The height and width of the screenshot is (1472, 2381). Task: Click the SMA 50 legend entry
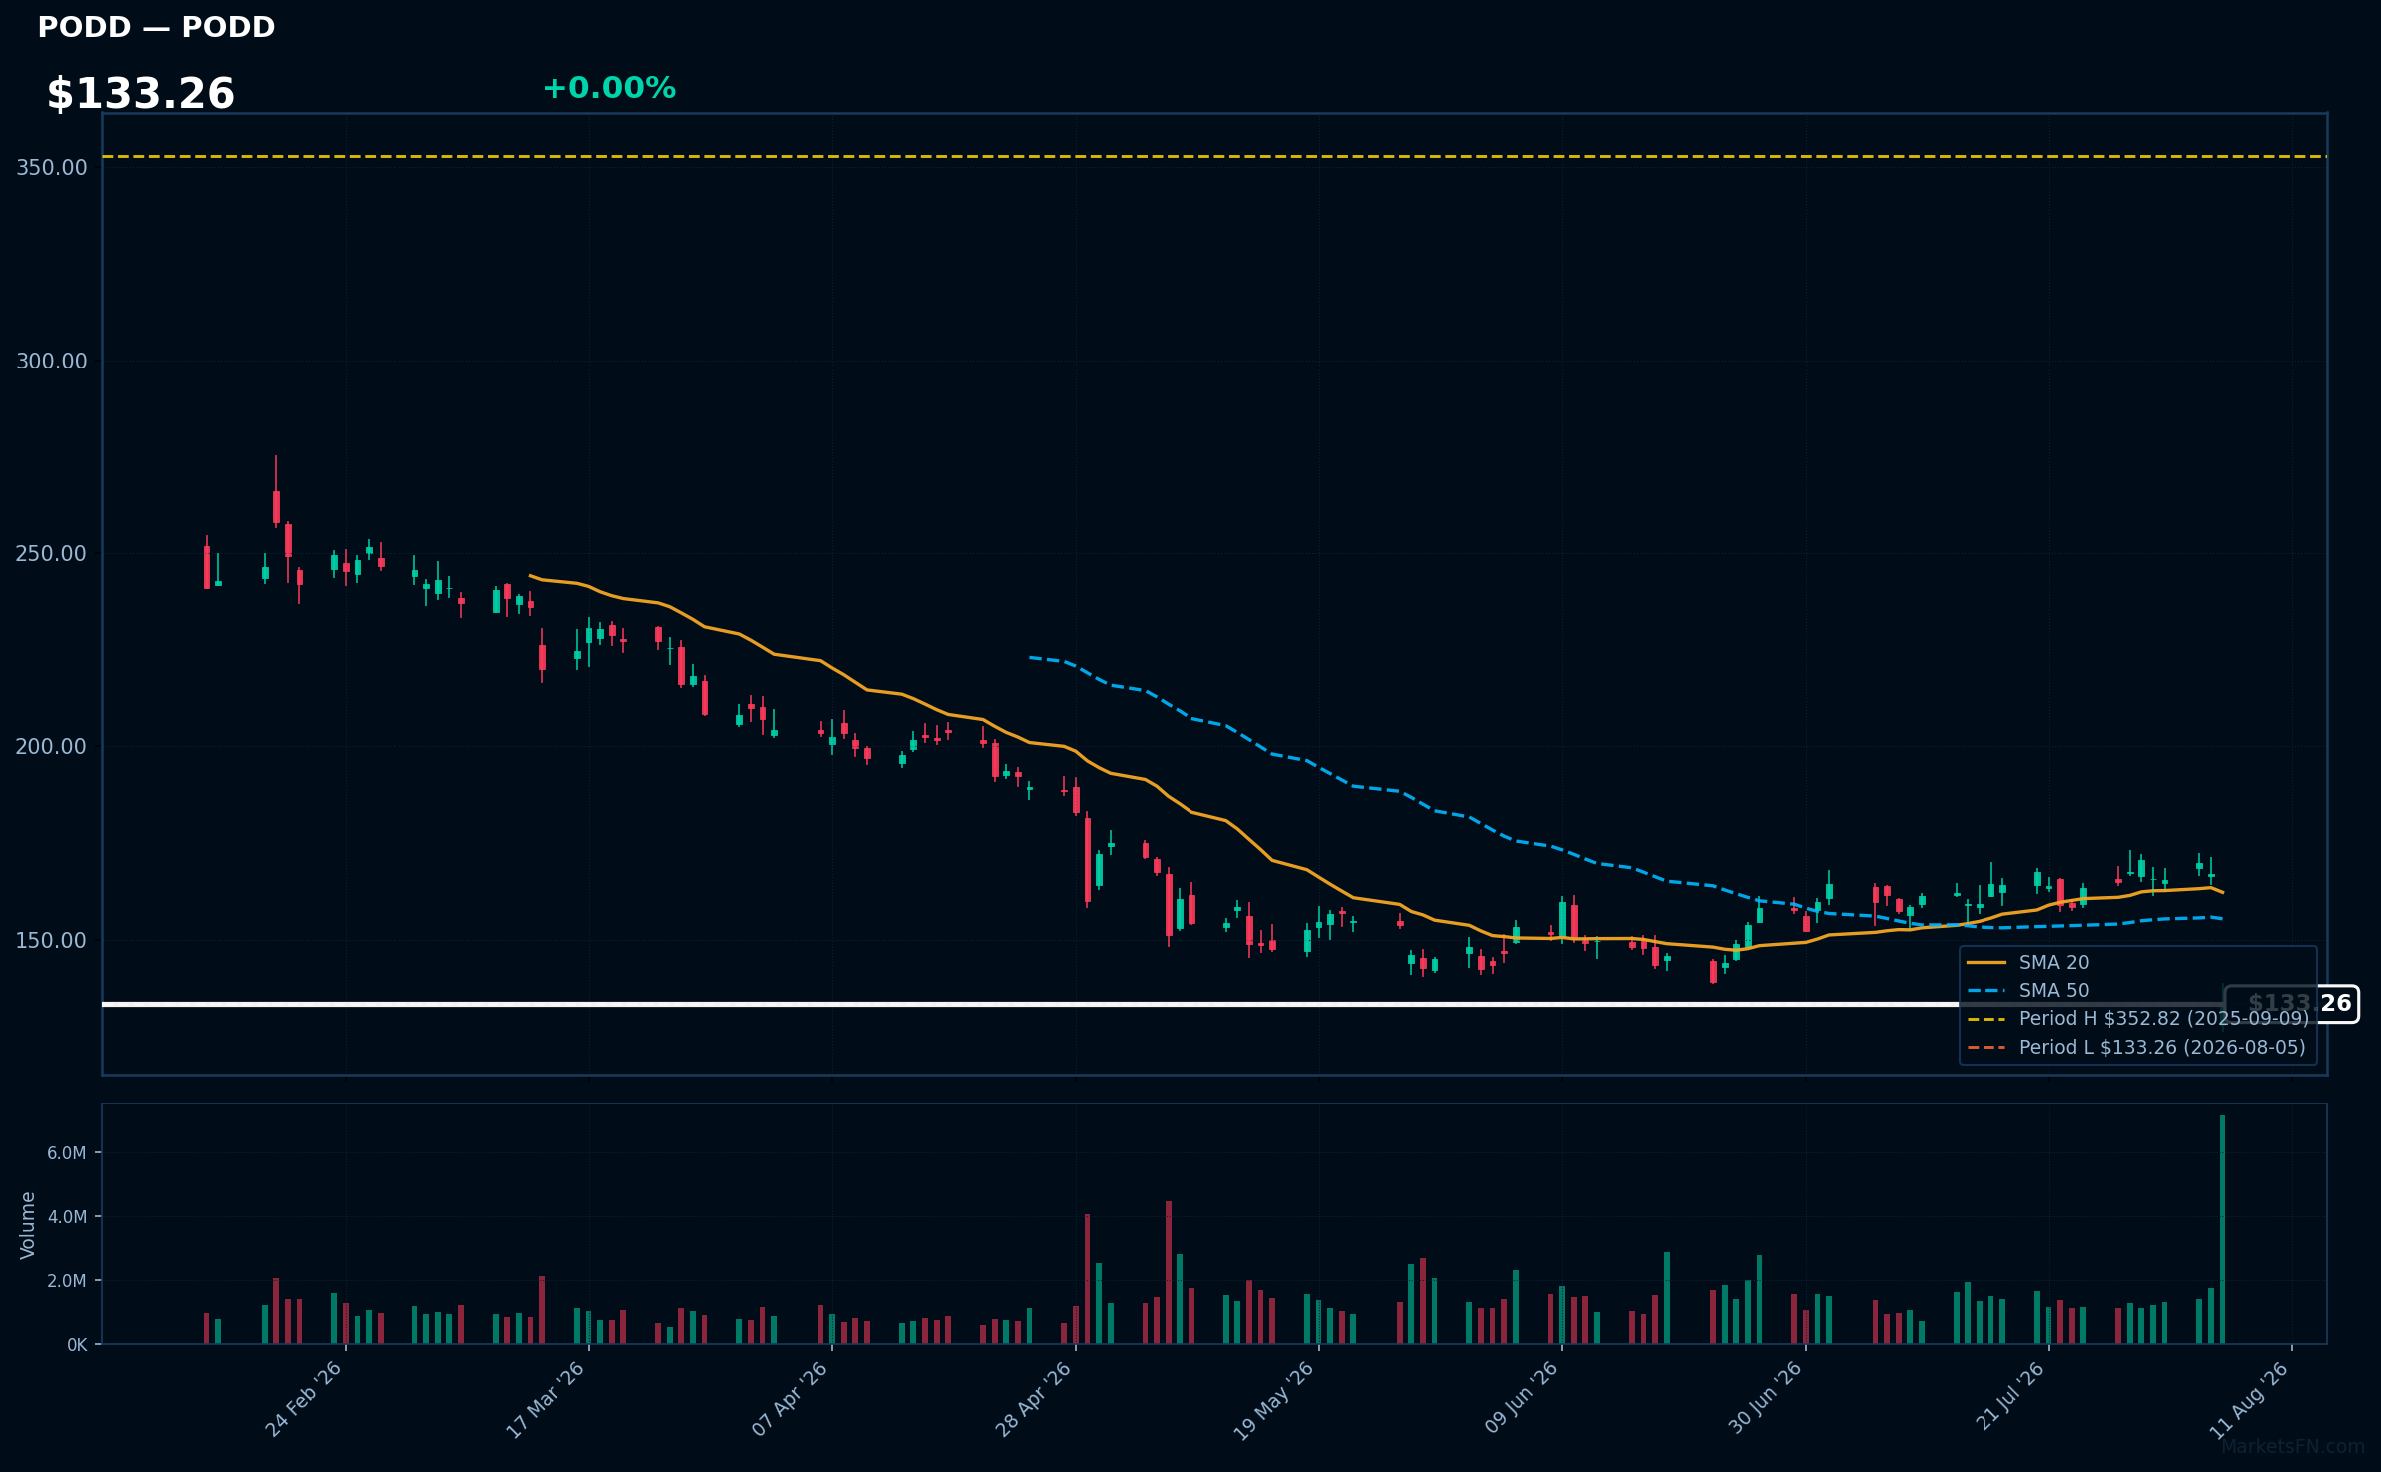click(x=2027, y=991)
